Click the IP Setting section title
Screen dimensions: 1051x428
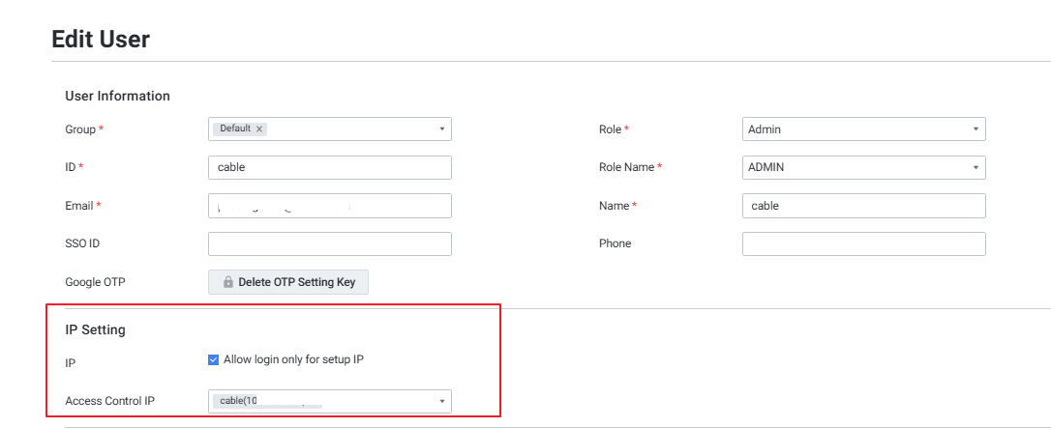pyautogui.click(x=95, y=329)
